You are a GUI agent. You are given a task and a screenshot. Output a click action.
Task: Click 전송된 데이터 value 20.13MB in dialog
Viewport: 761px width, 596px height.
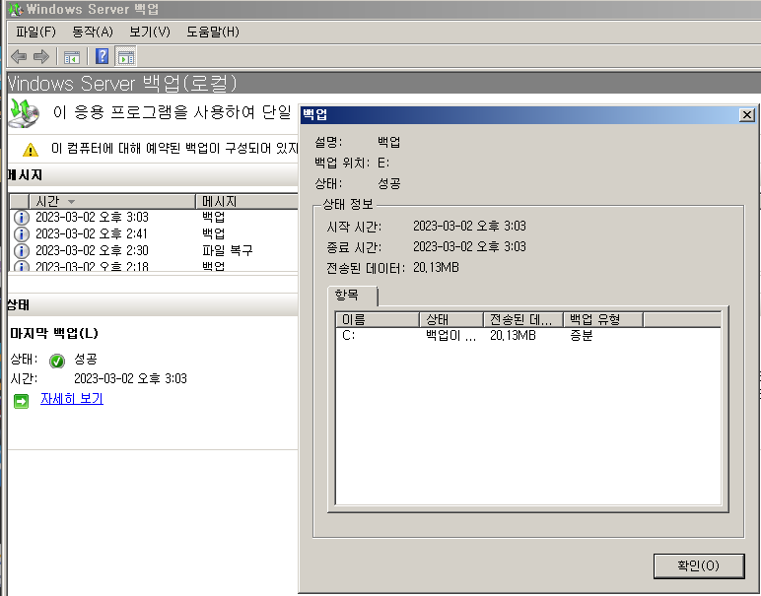pos(436,268)
